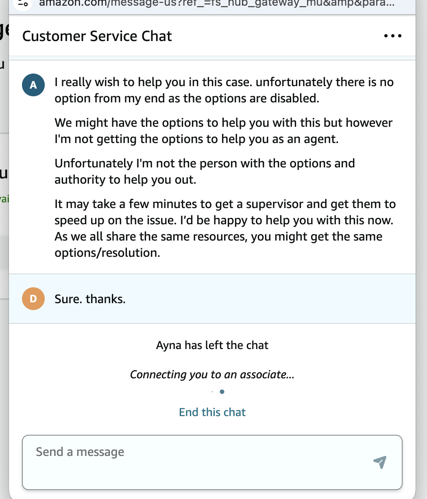427x499 pixels.
Task: Click 'Connecting you to an associate...' status text
Action: pos(212,374)
